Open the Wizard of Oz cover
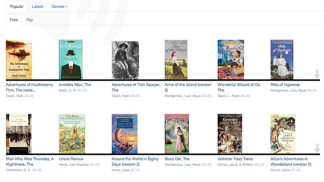The width and height of the screenshot is (324, 182). pyautogui.click(x=231, y=59)
